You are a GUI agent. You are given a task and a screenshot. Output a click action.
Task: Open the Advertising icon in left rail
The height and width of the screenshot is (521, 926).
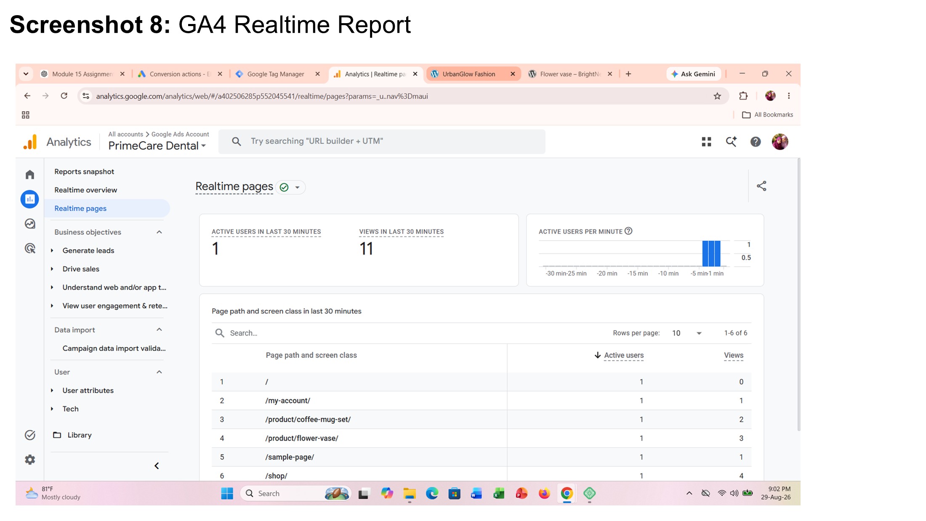(29, 248)
